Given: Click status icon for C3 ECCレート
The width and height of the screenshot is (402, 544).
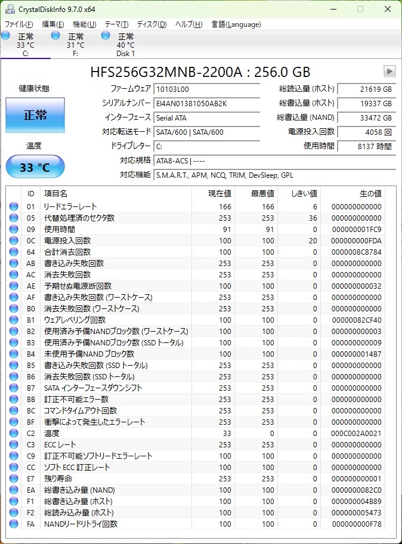Looking at the screenshot, I should tap(14, 444).
